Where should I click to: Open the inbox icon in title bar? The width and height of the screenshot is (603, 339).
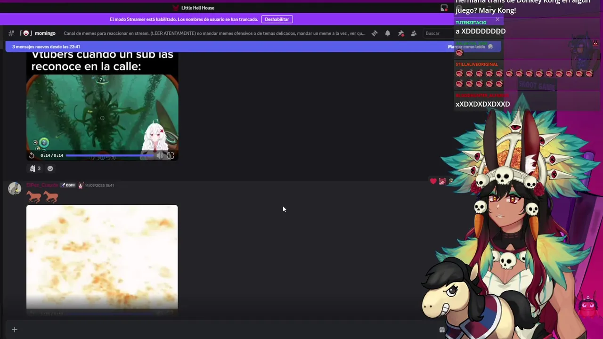pos(444,8)
